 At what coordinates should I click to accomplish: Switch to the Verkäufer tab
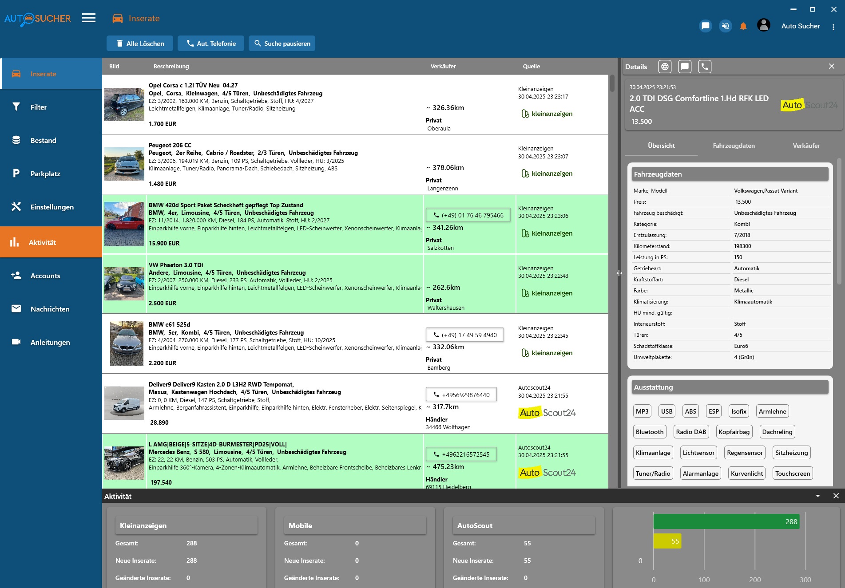click(806, 146)
